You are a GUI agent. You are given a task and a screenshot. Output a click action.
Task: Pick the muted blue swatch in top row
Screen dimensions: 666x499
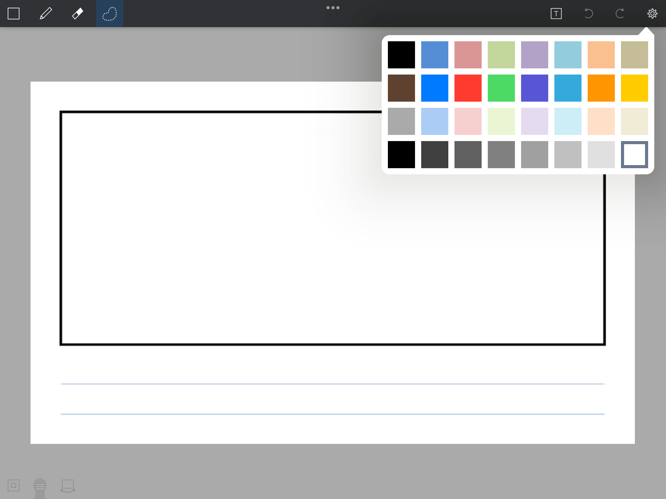(x=435, y=55)
